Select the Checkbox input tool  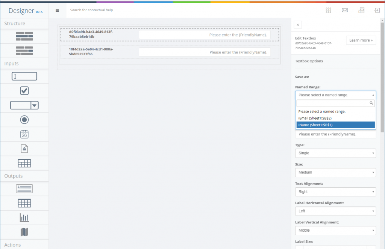coord(24,90)
